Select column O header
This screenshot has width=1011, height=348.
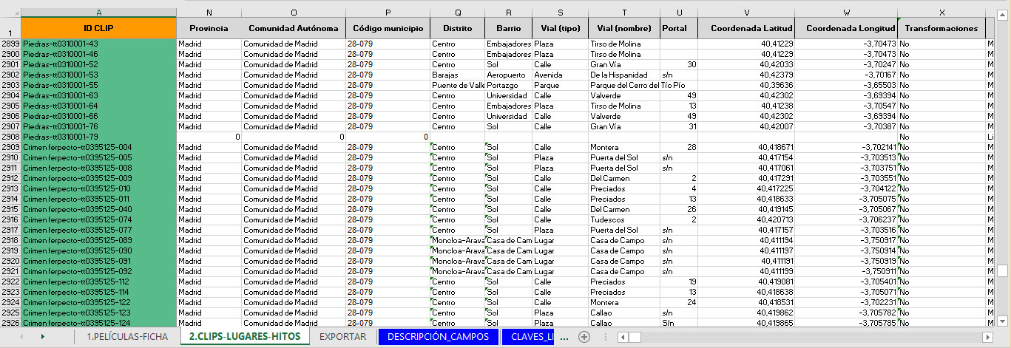[294, 13]
